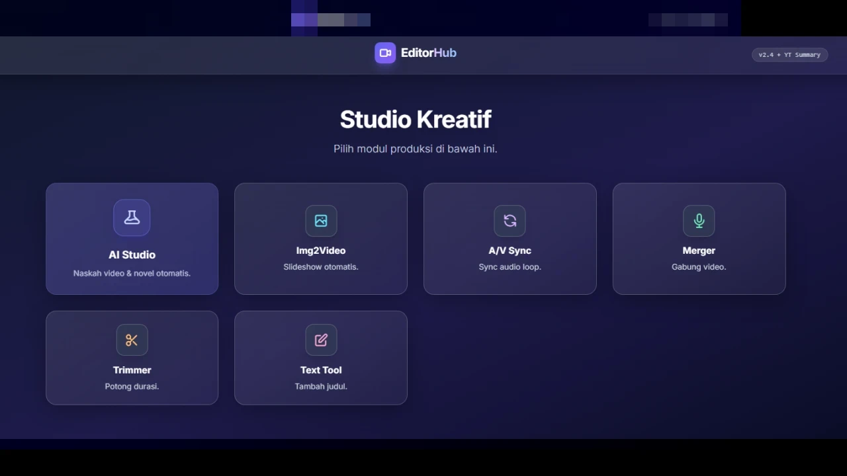
Task: Click the EditorHub video camera logo
Action: 385,52
